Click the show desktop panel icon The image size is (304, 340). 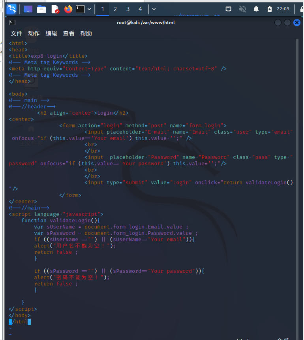28,9
